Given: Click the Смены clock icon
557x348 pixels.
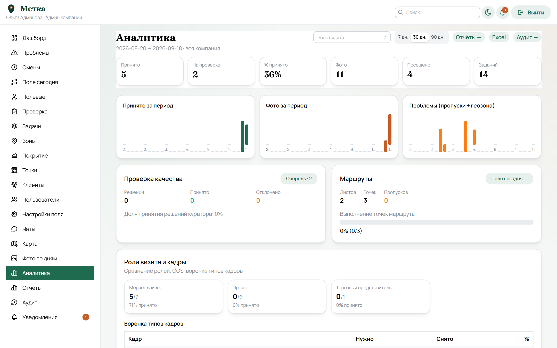Looking at the screenshot, I should pos(14,67).
